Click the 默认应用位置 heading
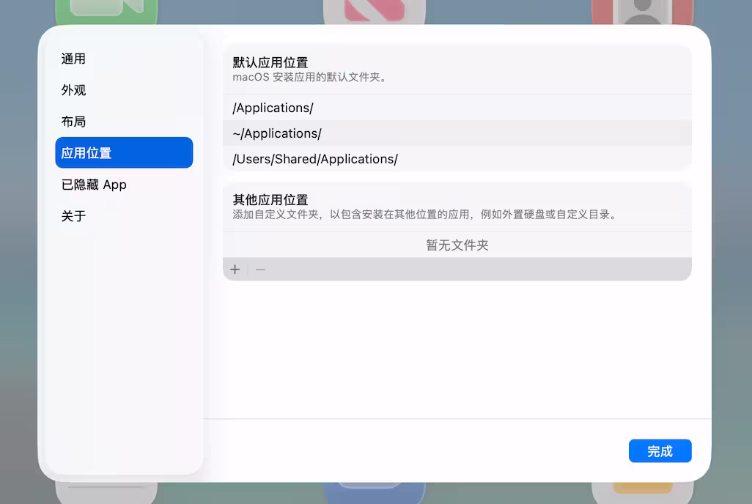Screen dimensions: 752x504 pos(270,62)
